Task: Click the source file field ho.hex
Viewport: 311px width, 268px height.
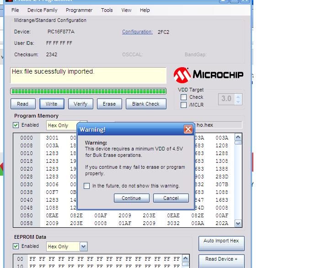Action: coord(218,125)
